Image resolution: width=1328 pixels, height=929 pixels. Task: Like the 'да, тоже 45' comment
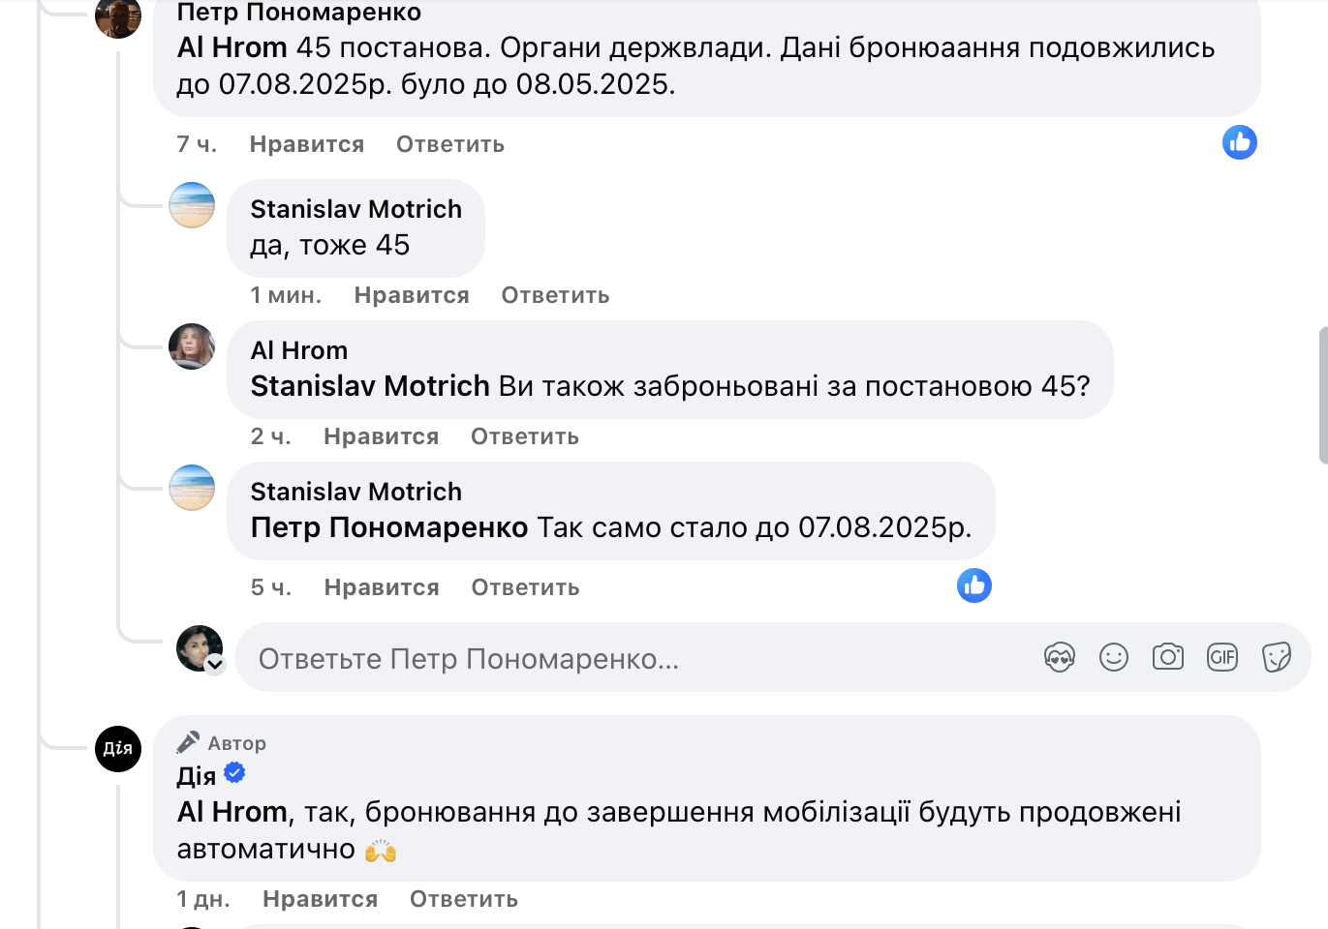click(412, 295)
